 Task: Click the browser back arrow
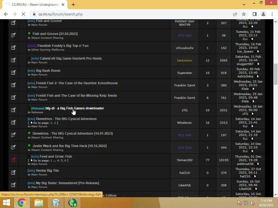6,14
